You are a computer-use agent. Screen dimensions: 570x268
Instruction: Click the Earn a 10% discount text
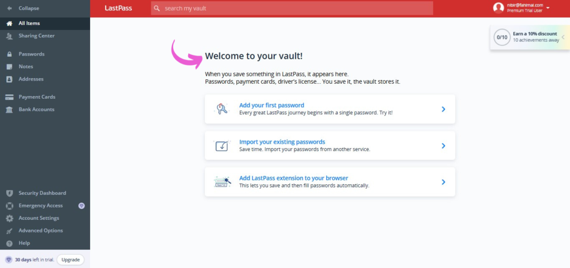click(x=535, y=34)
